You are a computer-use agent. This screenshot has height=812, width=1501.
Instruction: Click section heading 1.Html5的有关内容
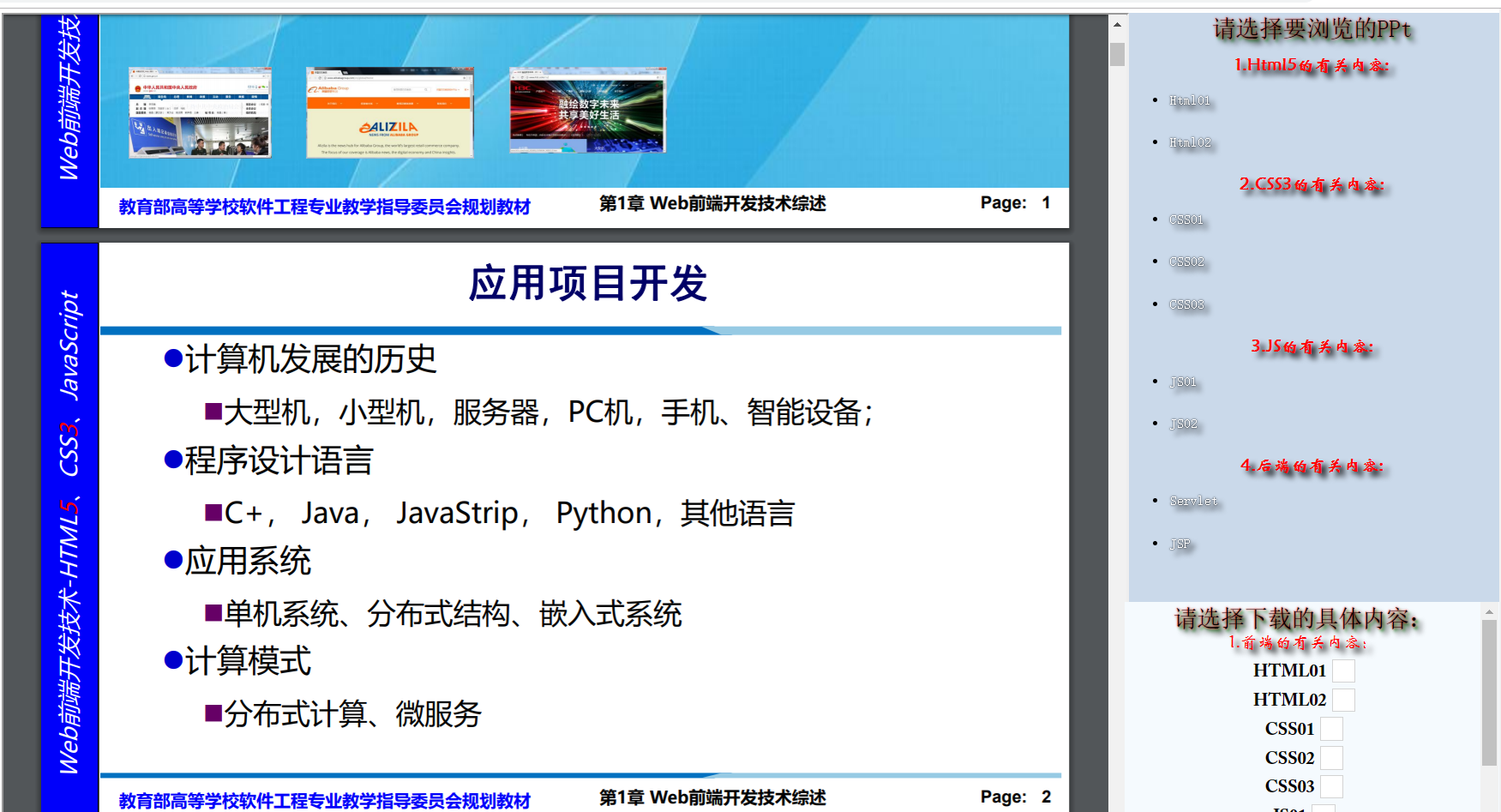pos(1312,65)
